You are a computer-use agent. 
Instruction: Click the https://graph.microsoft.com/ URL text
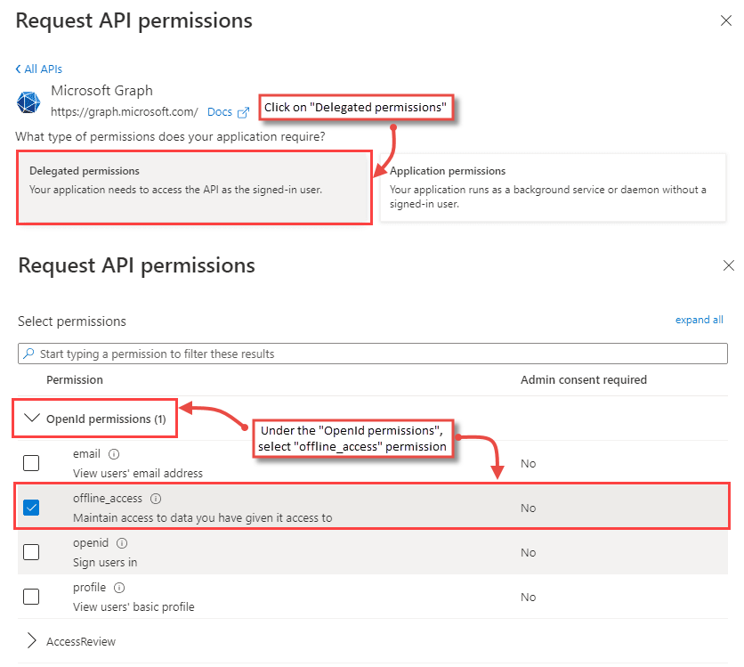(x=125, y=112)
